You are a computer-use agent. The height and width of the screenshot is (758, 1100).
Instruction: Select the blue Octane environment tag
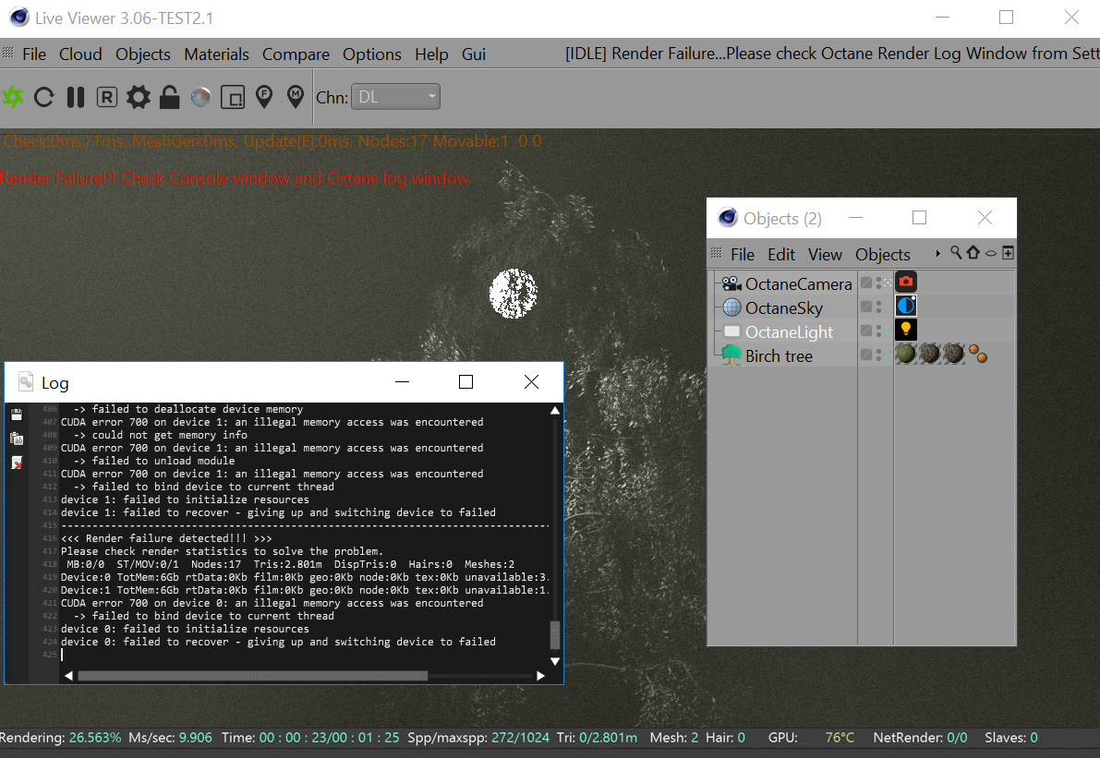(x=906, y=306)
